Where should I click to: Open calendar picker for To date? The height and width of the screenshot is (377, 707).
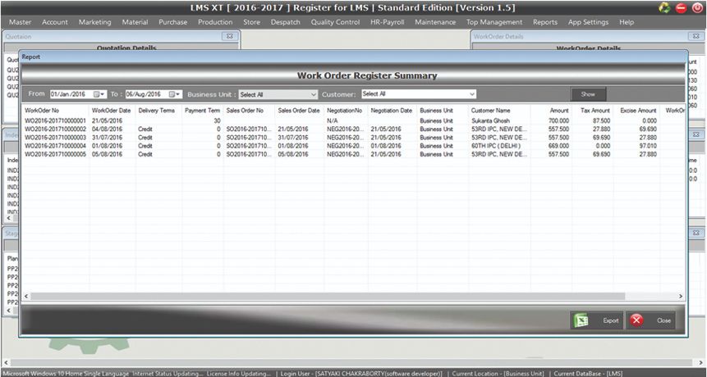pyautogui.click(x=175, y=94)
